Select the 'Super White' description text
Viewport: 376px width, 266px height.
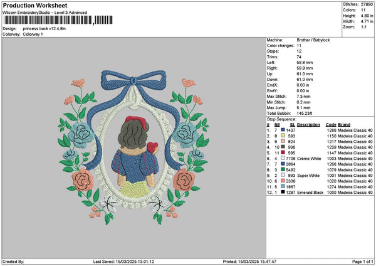click(x=308, y=176)
